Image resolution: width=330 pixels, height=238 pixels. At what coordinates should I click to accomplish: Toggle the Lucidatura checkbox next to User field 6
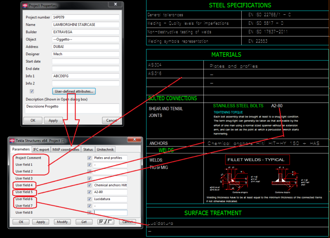coord(90,199)
